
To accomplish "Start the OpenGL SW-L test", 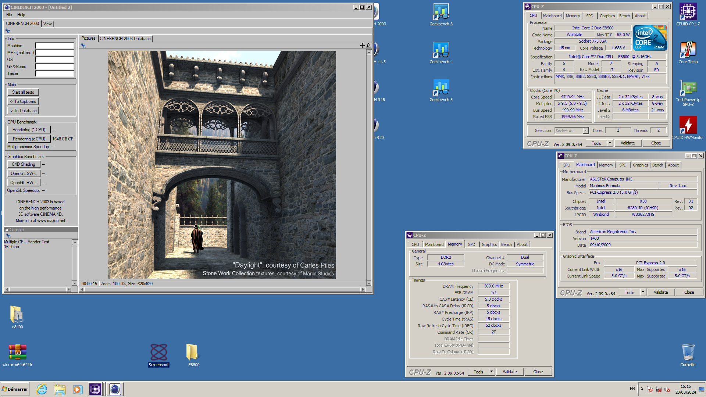I will click(x=24, y=174).
